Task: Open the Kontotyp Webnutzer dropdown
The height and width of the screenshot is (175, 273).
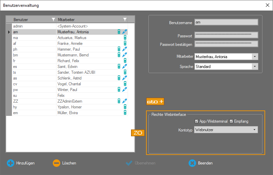Action: click(254, 130)
